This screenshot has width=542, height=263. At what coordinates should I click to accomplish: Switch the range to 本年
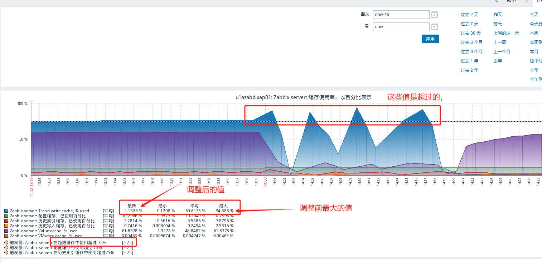534,70
